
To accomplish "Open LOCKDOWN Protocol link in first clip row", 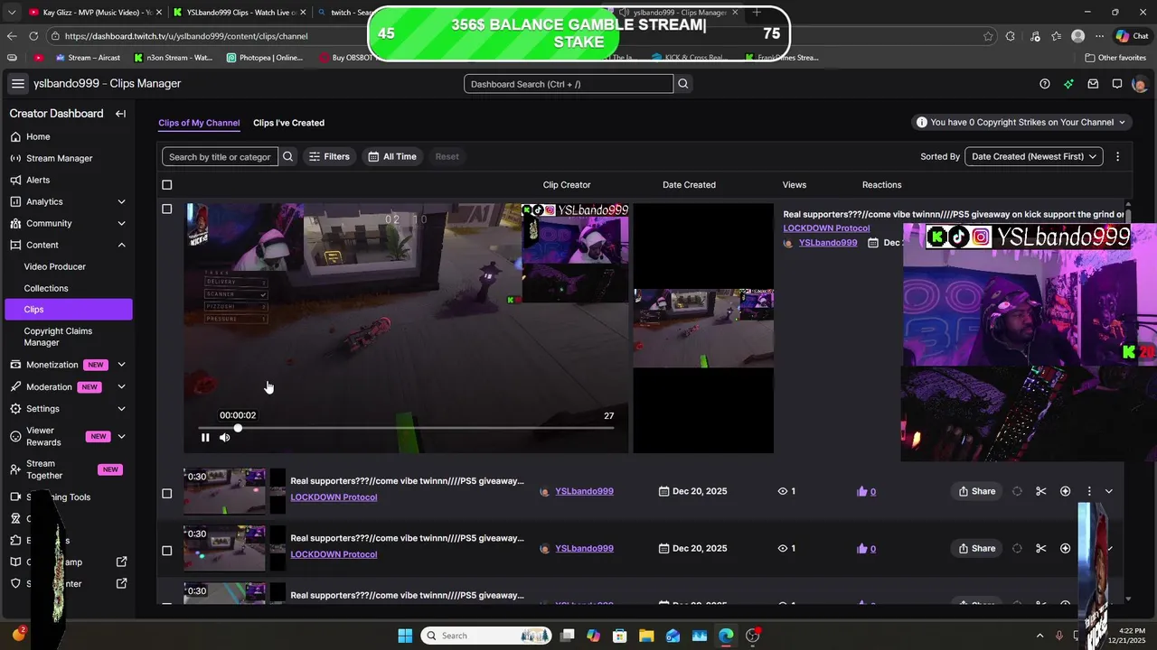I will coord(334,497).
